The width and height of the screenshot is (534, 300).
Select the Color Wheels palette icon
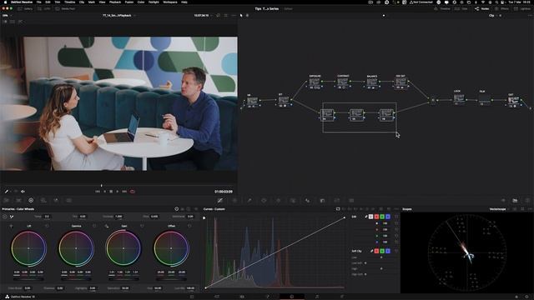(x=31, y=200)
